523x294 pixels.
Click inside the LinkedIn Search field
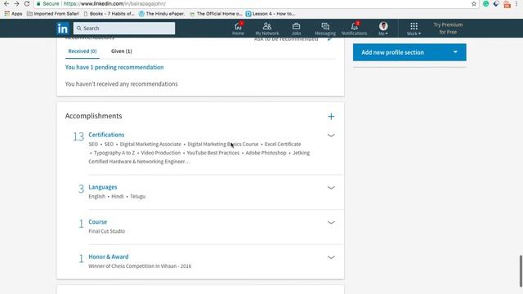tap(124, 29)
